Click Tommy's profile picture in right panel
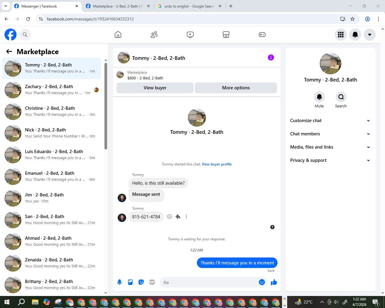385x308 pixels. click(331, 63)
